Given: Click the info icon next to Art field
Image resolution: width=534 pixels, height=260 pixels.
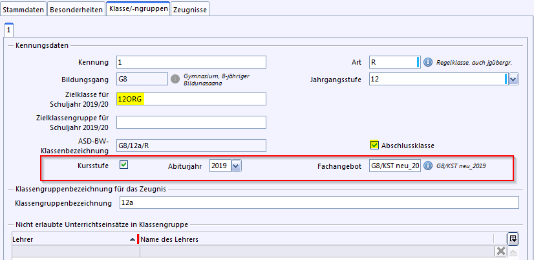Looking at the screenshot, I should click(427, 62).
